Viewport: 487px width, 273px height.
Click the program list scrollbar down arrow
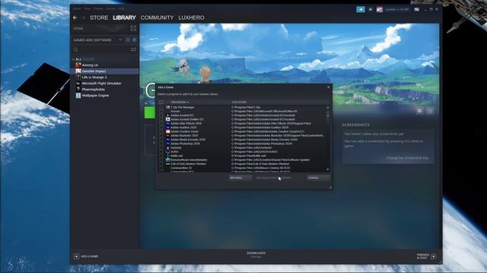pos(328,169)
